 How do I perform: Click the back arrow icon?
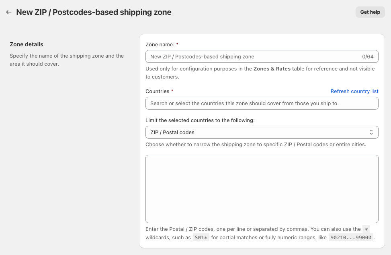coord(9,12)
